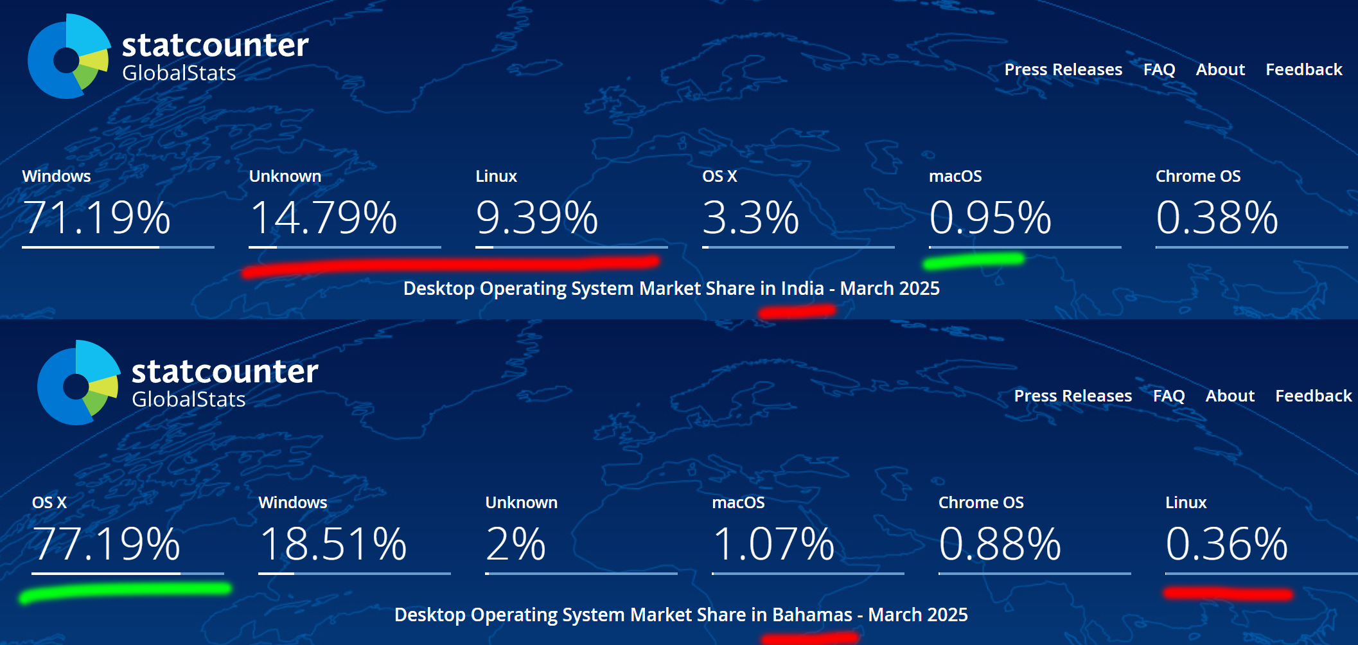
Task: Go to About in the Bahamas panel
Action: pos(1230,396)
